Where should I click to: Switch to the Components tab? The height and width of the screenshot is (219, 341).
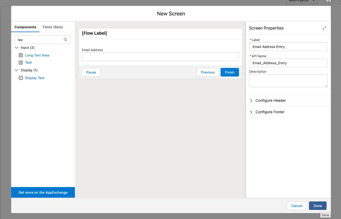(x=25, y=27)
